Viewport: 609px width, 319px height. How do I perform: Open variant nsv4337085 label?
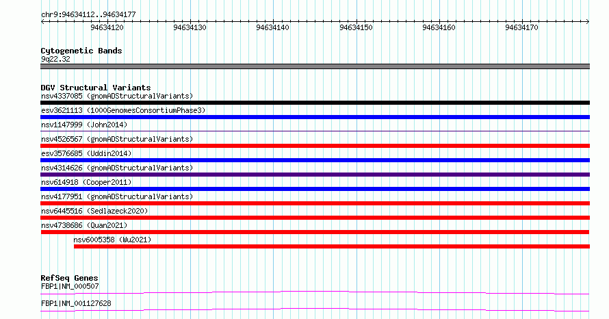117,96
